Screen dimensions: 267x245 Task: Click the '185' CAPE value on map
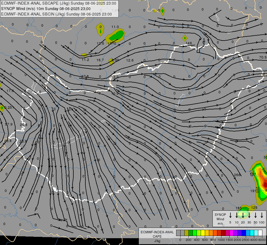point(239,208)
